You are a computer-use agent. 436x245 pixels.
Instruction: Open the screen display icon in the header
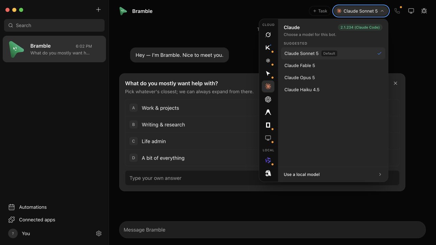[x=411, y=11]
